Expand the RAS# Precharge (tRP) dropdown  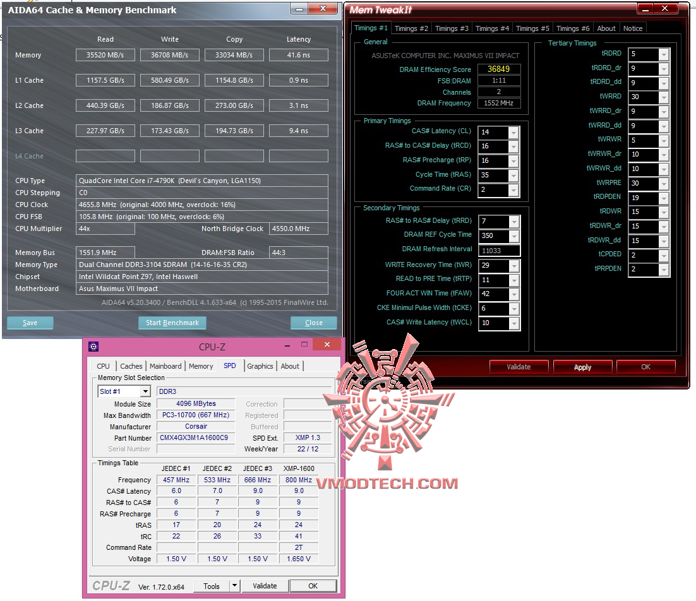tap(513, 161)
